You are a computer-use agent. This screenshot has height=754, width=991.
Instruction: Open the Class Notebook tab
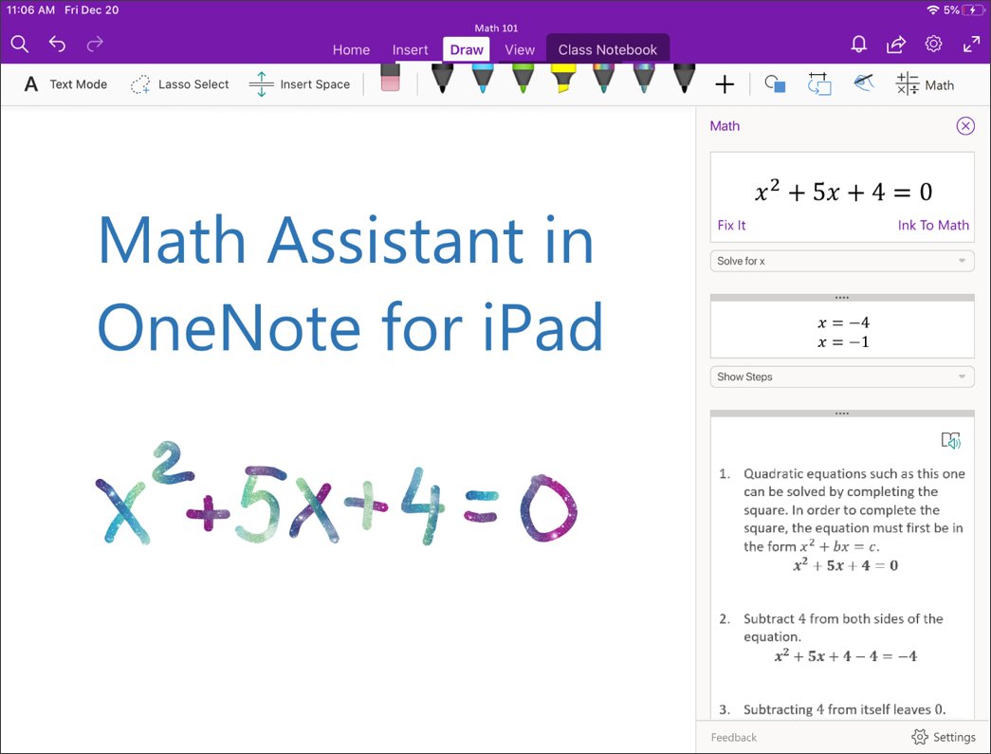click(607, 49)
